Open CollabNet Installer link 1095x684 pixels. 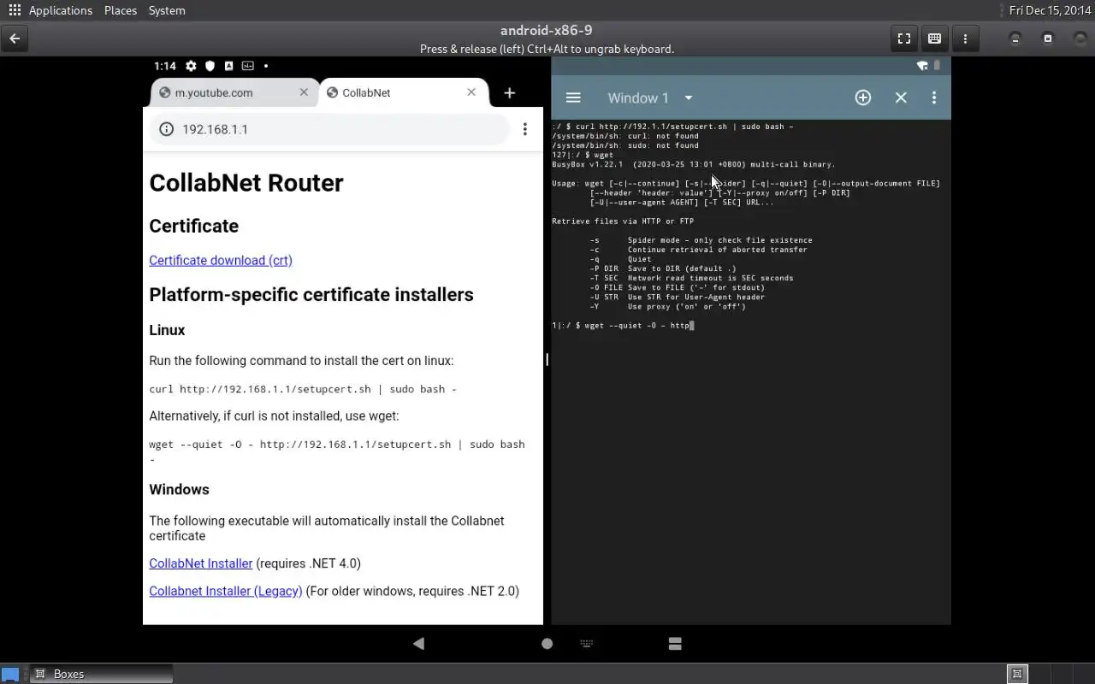pyautogui.click(x=201, y=563)
